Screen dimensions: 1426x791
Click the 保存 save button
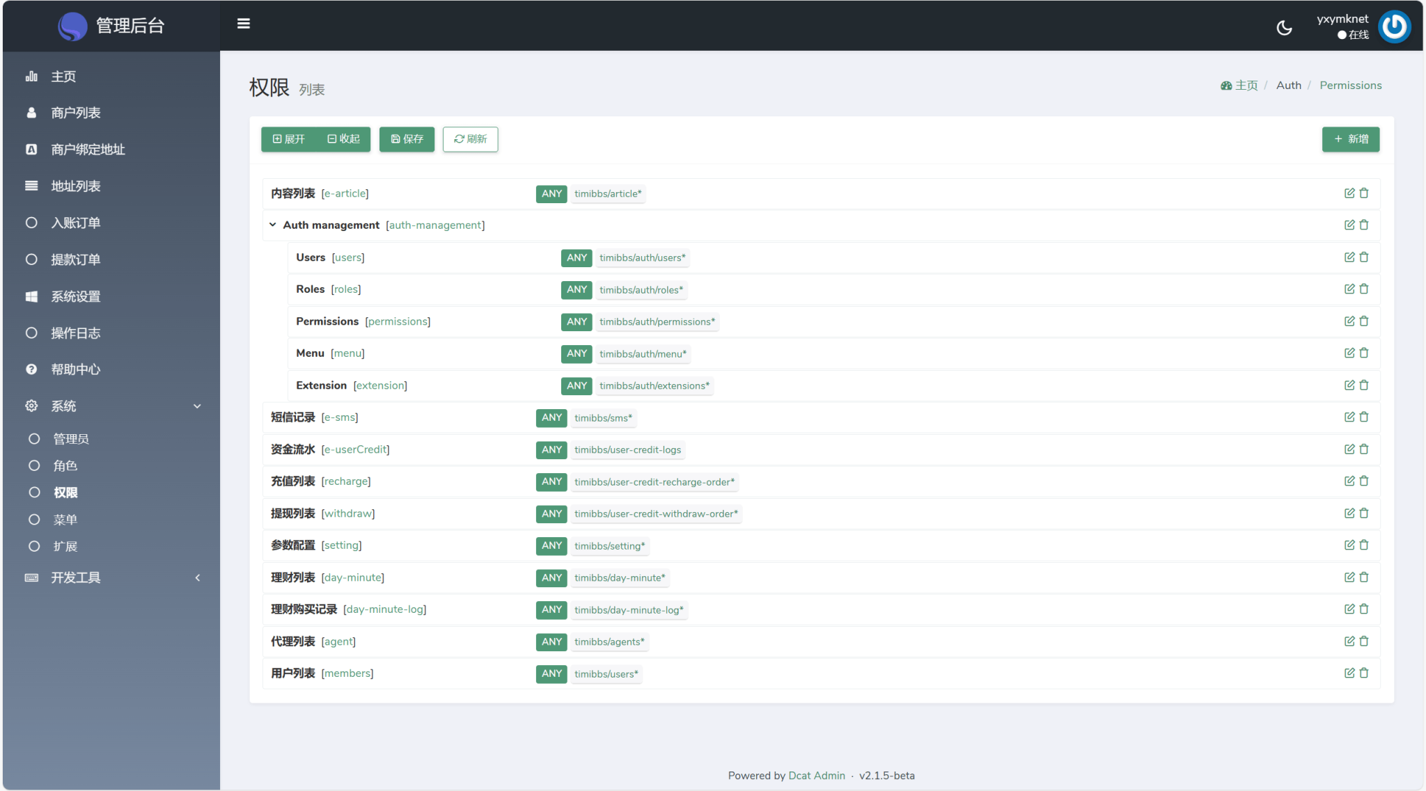407,139
